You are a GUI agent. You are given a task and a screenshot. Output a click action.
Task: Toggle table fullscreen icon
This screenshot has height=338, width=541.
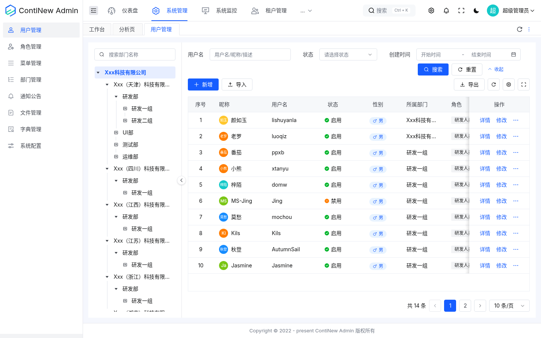tap(524, 84)
